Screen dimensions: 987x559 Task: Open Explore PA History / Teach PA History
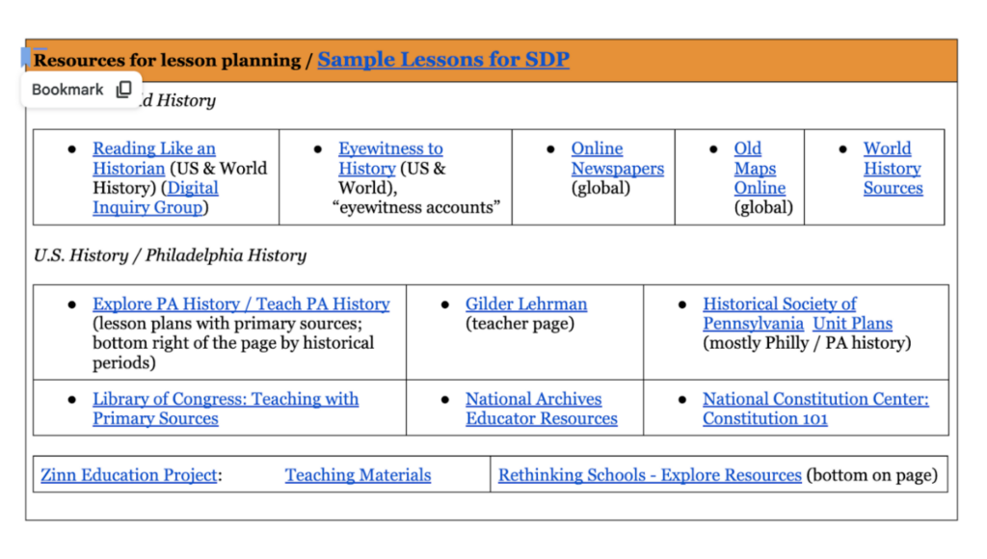241,305
